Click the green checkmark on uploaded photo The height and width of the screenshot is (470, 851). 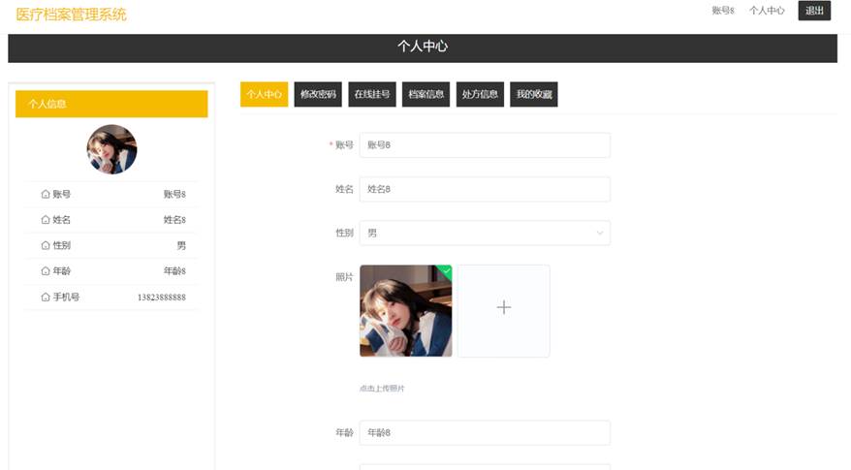[446, 270]
